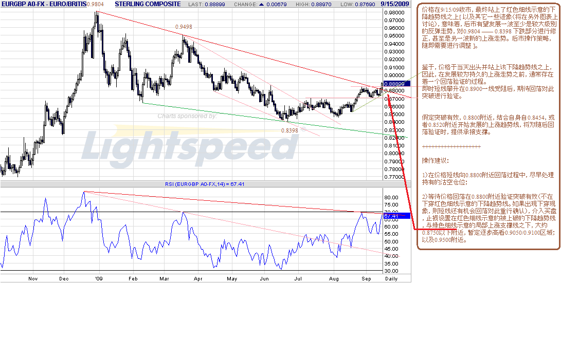Click the 0.9804 value in header
Image resolution: width=561 pixels, height=359 pixels.
pyautogui.click(x=95, y=4)
